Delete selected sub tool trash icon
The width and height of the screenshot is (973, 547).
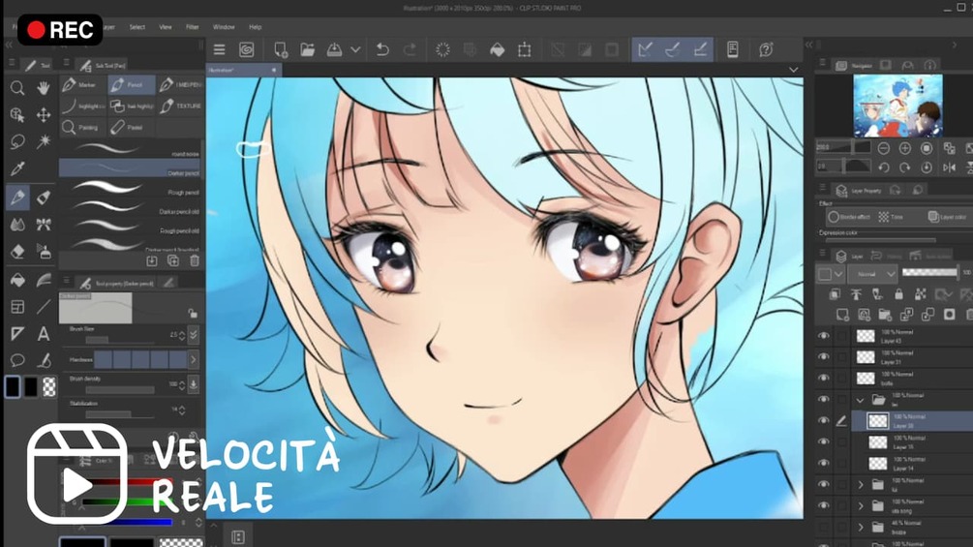[195, 261]
